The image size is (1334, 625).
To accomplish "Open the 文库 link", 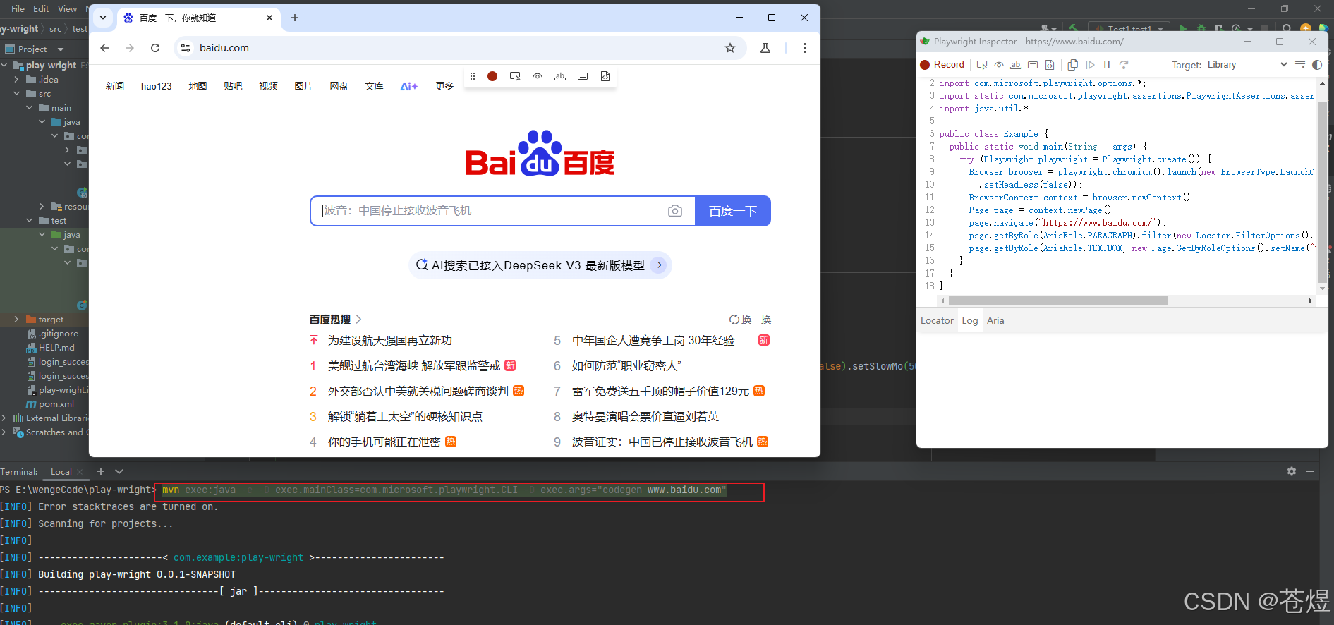I will click(374, 86).
